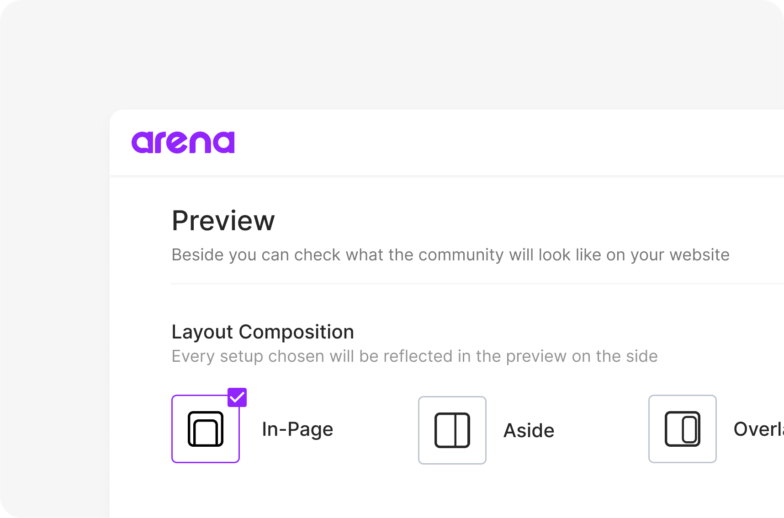Click the gray background outside the card
The width and height of the screenshot is (784, 518).
pos(55,274)
